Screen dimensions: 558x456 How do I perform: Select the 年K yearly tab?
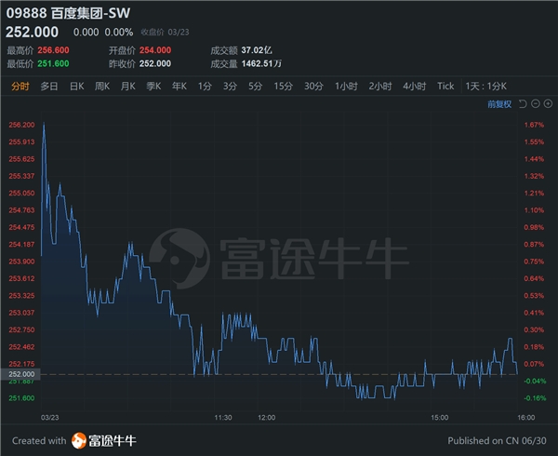[x=179, y=87]
